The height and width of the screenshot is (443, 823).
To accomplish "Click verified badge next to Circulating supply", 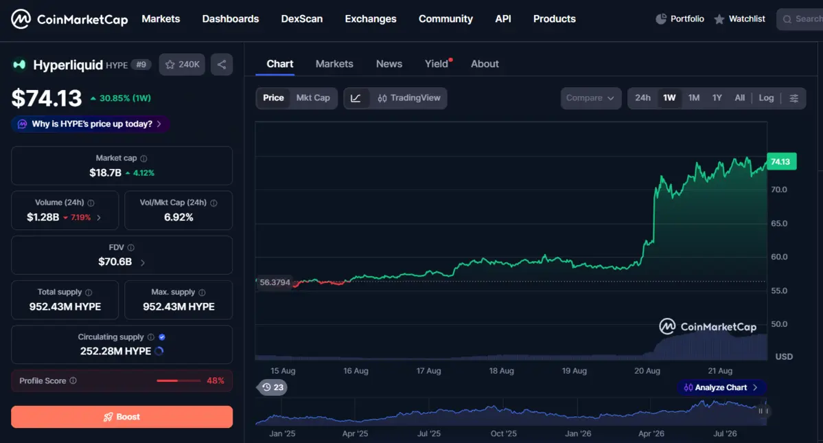I will [x=162, y=337].
